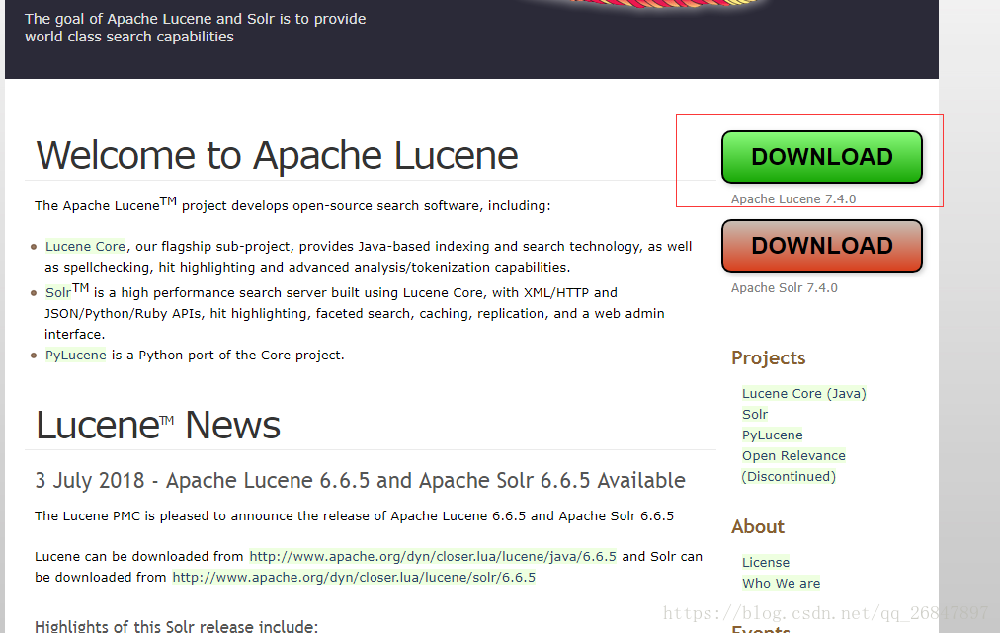Click the green Apache Lucene DOWNLOAD button
This screenshot has height=633, width=1000.
[x=821, y=157]
